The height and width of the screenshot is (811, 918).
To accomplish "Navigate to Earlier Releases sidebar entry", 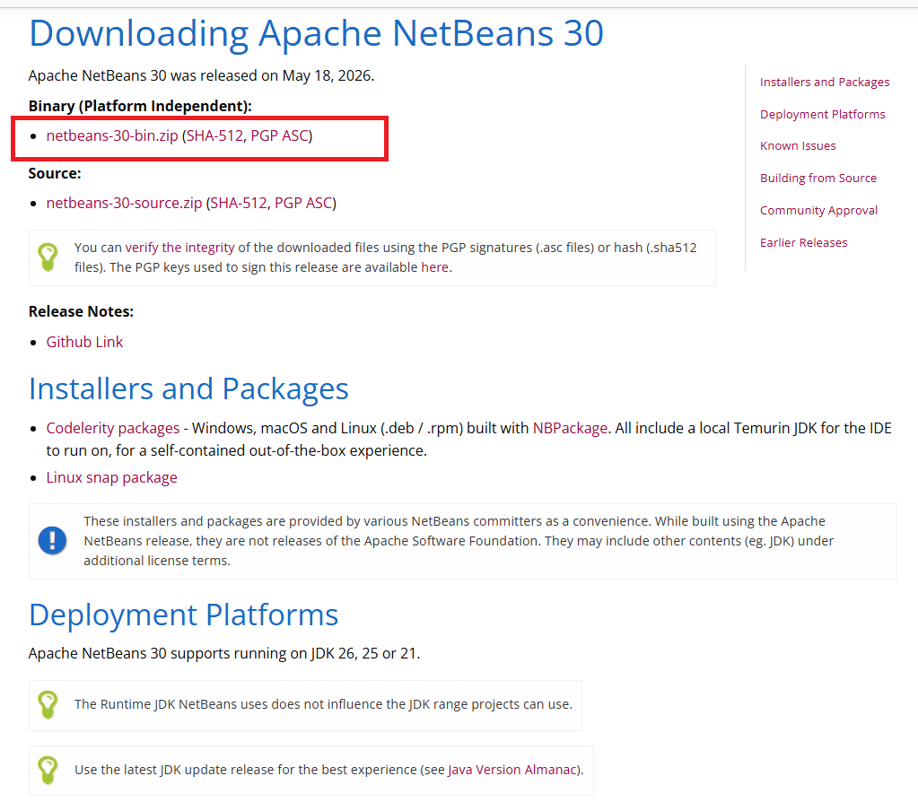I will tap(803, 242).
